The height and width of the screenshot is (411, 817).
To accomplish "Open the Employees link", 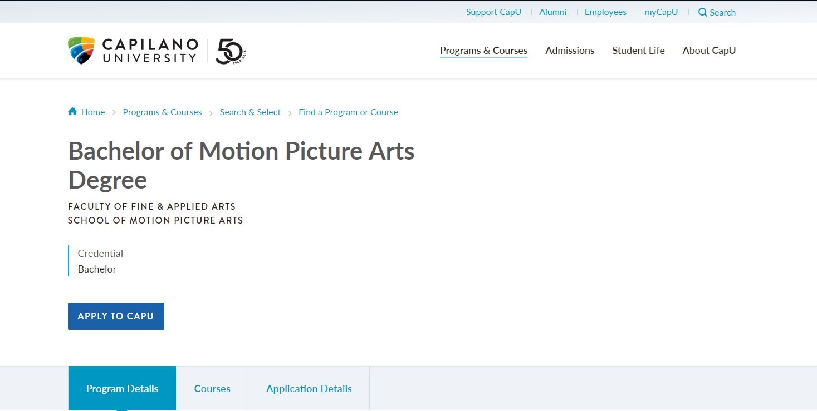I will [x=605, y=12].
